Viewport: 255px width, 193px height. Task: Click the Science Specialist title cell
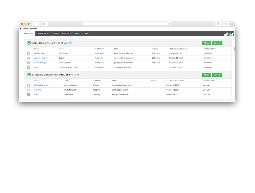tap(70, 85)
